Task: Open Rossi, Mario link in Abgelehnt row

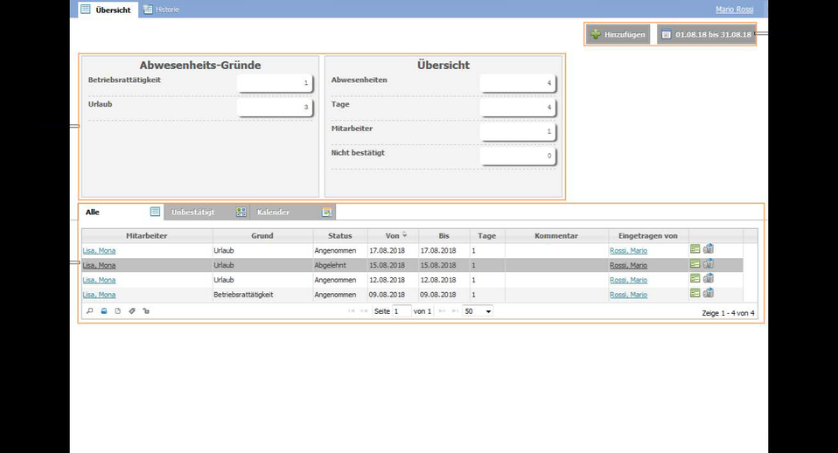Action: (628, 266)
